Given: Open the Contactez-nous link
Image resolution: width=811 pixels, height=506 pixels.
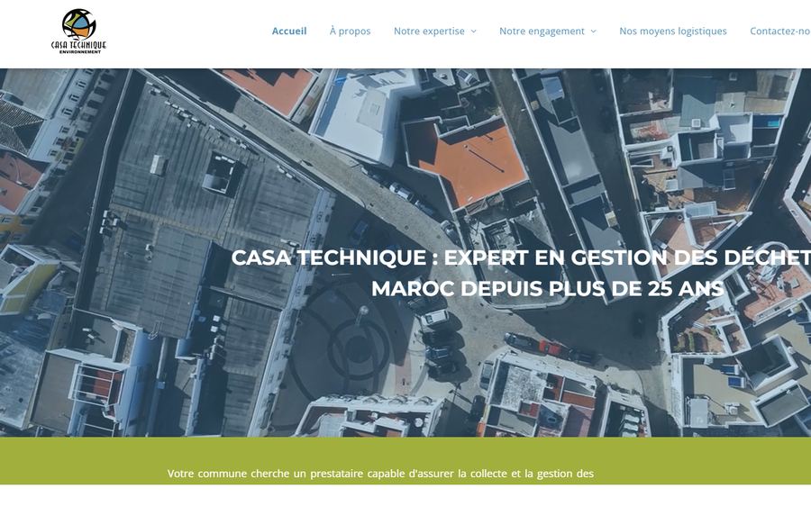Looking at the screenshot, I should [x=780, y=31].
